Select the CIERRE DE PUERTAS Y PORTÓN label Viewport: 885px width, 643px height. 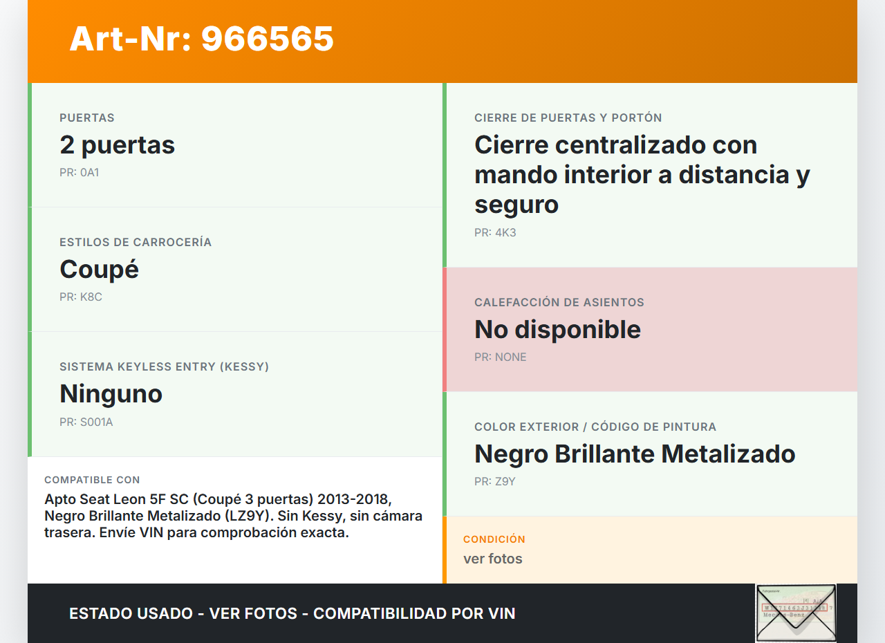point(568,118)
